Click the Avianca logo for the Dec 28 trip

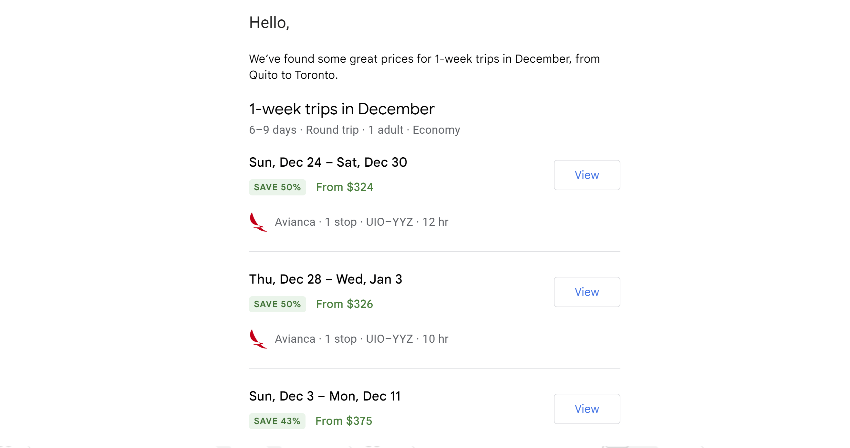point(258,339)
